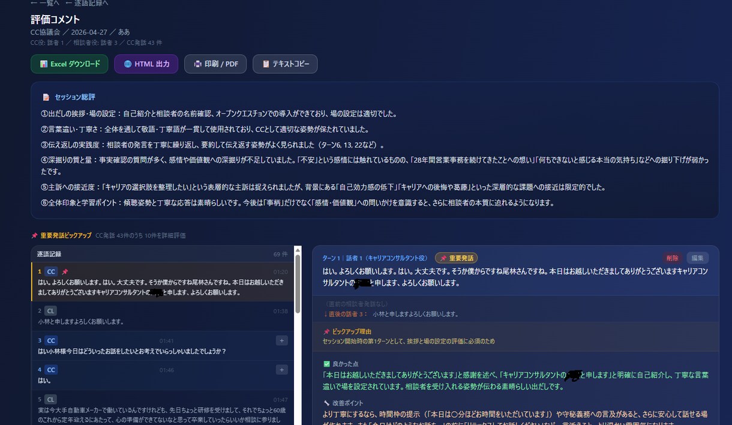The image size is (732, 425).
Task: Click timestamp 01:38 on row 2
Action: (280, 311)
